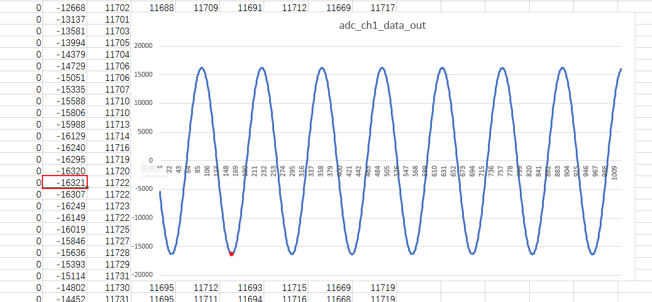This screenshot has width=652, height=302.
Task: Select the cell containing -16129
Action: [65, 136]
